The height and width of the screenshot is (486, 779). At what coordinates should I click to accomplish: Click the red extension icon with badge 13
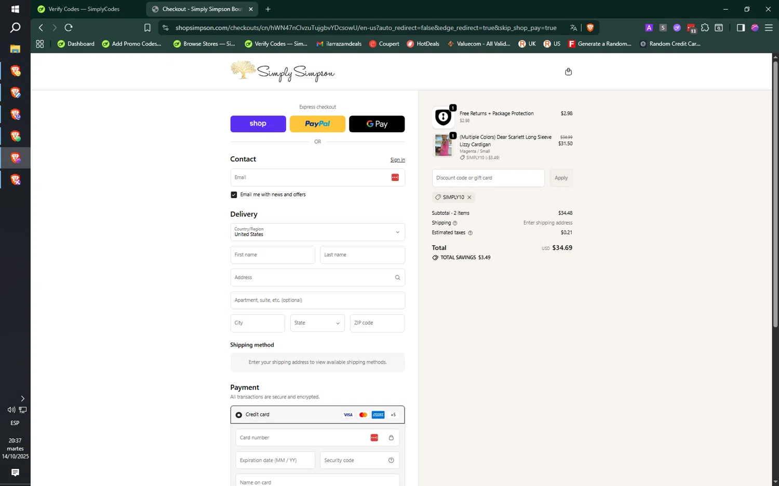[691, 28]
